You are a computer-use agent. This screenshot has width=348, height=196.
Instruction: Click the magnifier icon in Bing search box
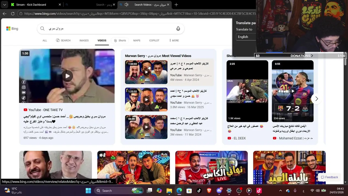coord(42,29)
